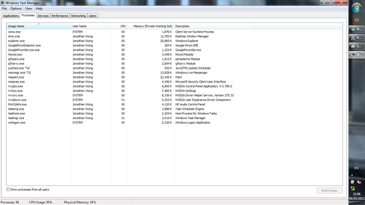Enable Show processes from all users checkbox

[x=8, y=190]
